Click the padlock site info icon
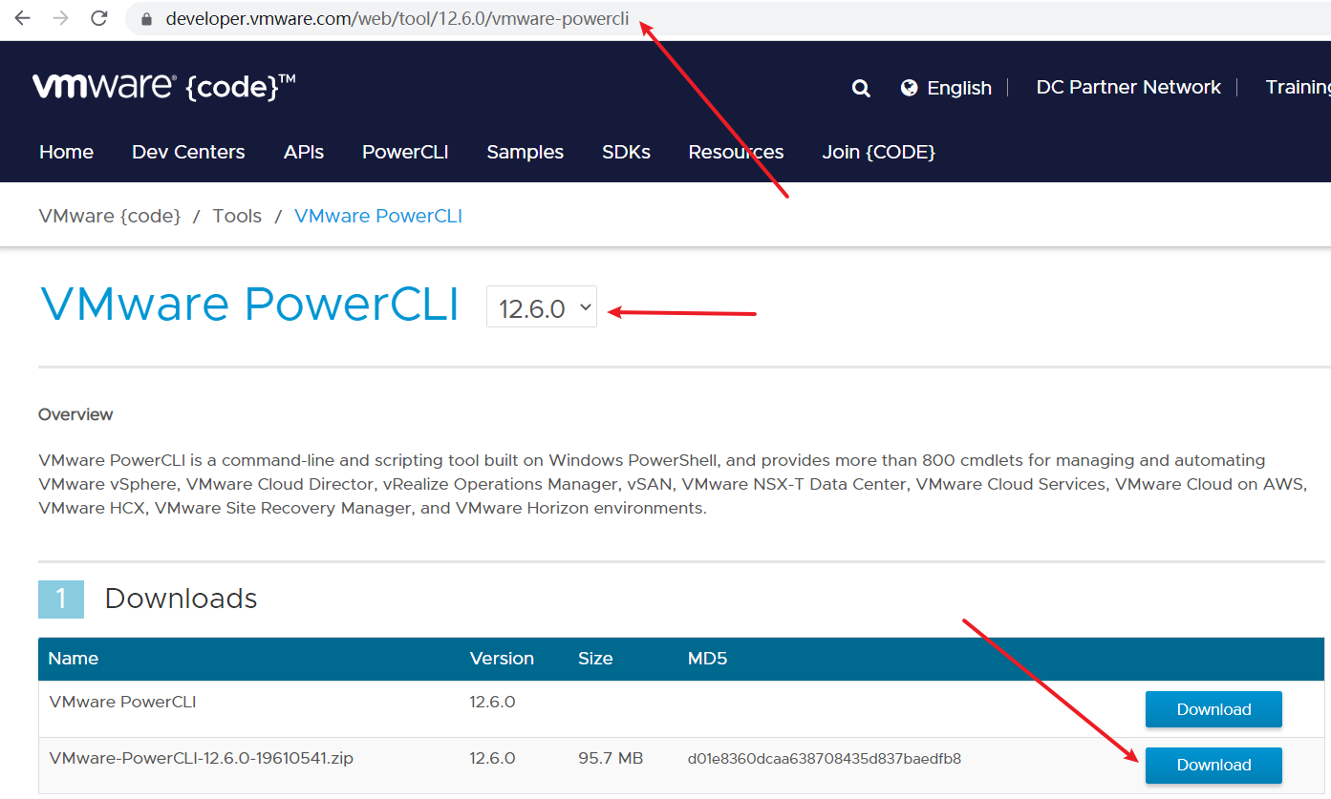The height and width of the screenshot is (799, 1331). (x=145, y=18)
